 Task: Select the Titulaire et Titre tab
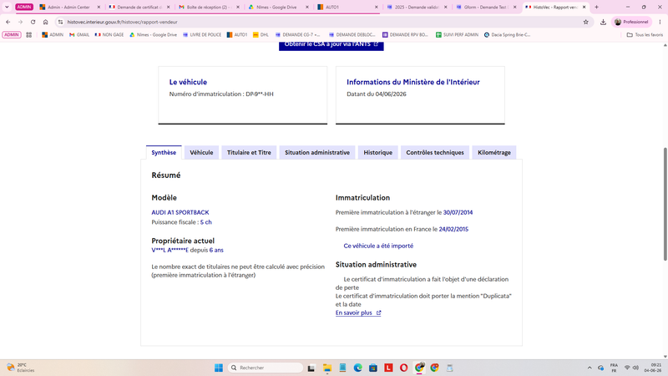249,153
